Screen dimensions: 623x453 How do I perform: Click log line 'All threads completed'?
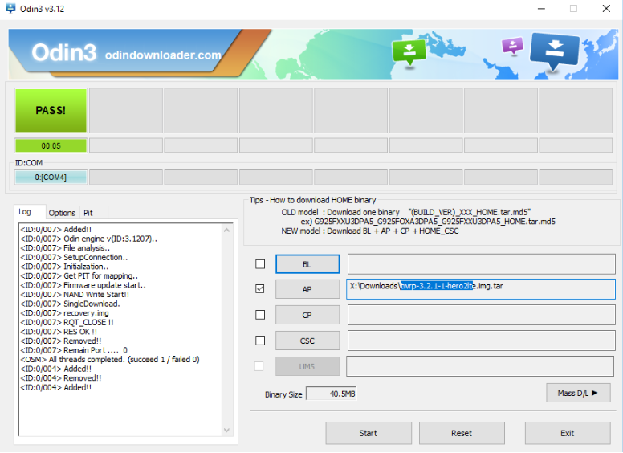pos(110,360)
